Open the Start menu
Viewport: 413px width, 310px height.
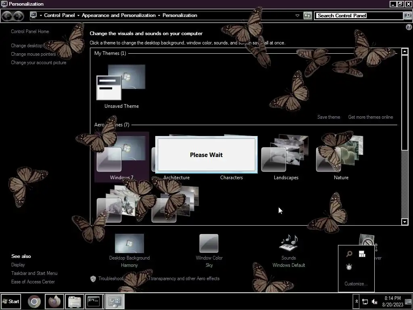[10, 301]
